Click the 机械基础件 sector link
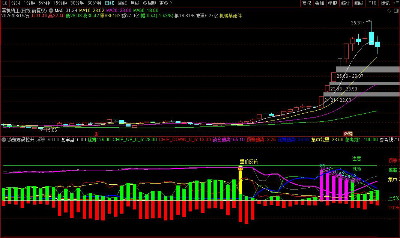The image size is (400, 238). click(x=230, y=16)
